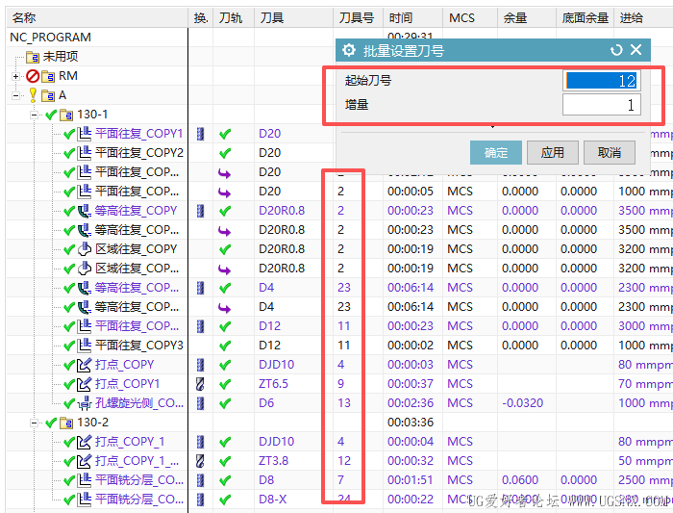Click the 130-2 folder icon
The height and width of the screenshot is (513, 673).
point(66,423)
